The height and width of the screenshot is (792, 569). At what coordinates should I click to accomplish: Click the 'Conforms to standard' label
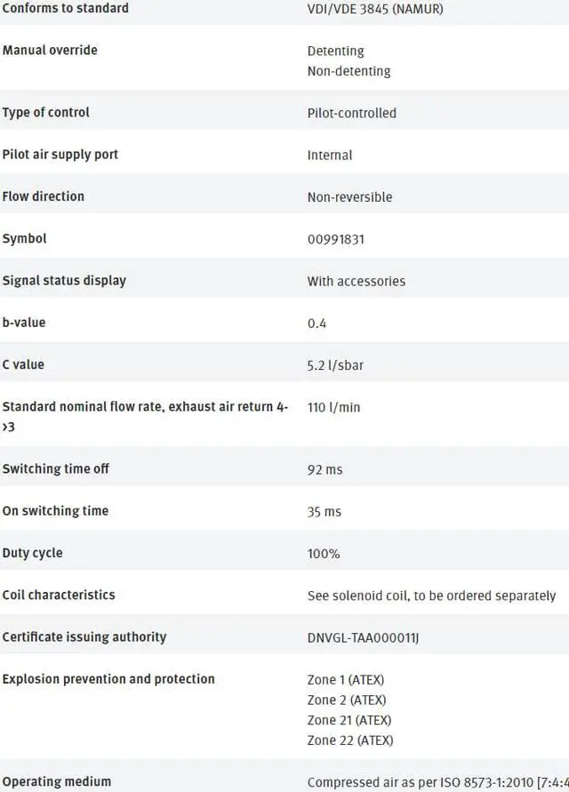point(65,8)
